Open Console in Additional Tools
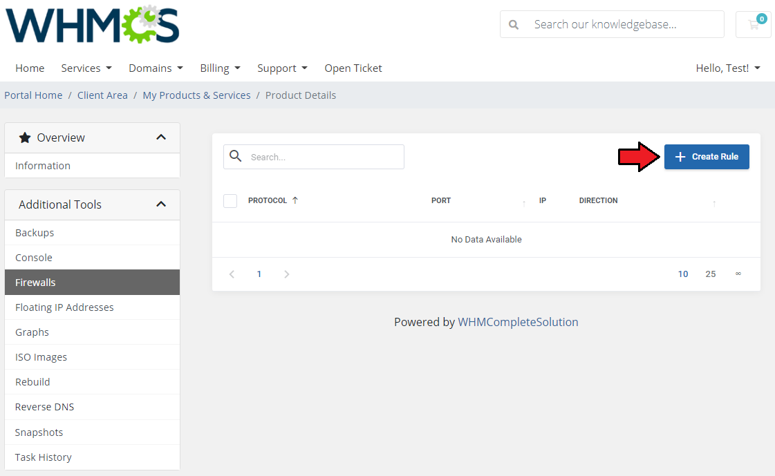Screen dimensions: 775x476 93,258
